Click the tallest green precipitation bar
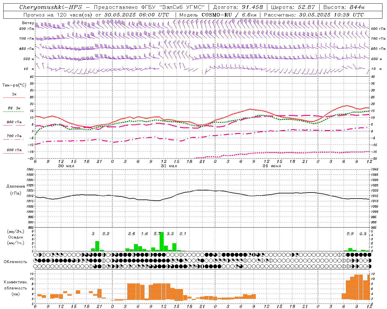 [x=162, y=241]
